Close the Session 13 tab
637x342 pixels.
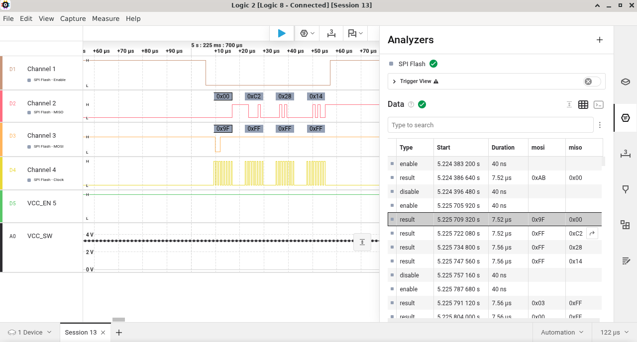point(103,333)
